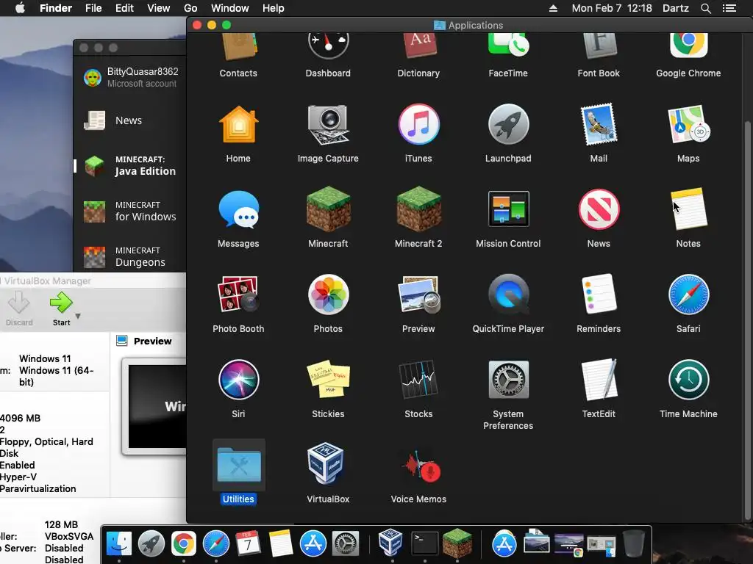Viewport: 753px width, 564px height.
Task: Open the Home app icon
Action: 238,125
